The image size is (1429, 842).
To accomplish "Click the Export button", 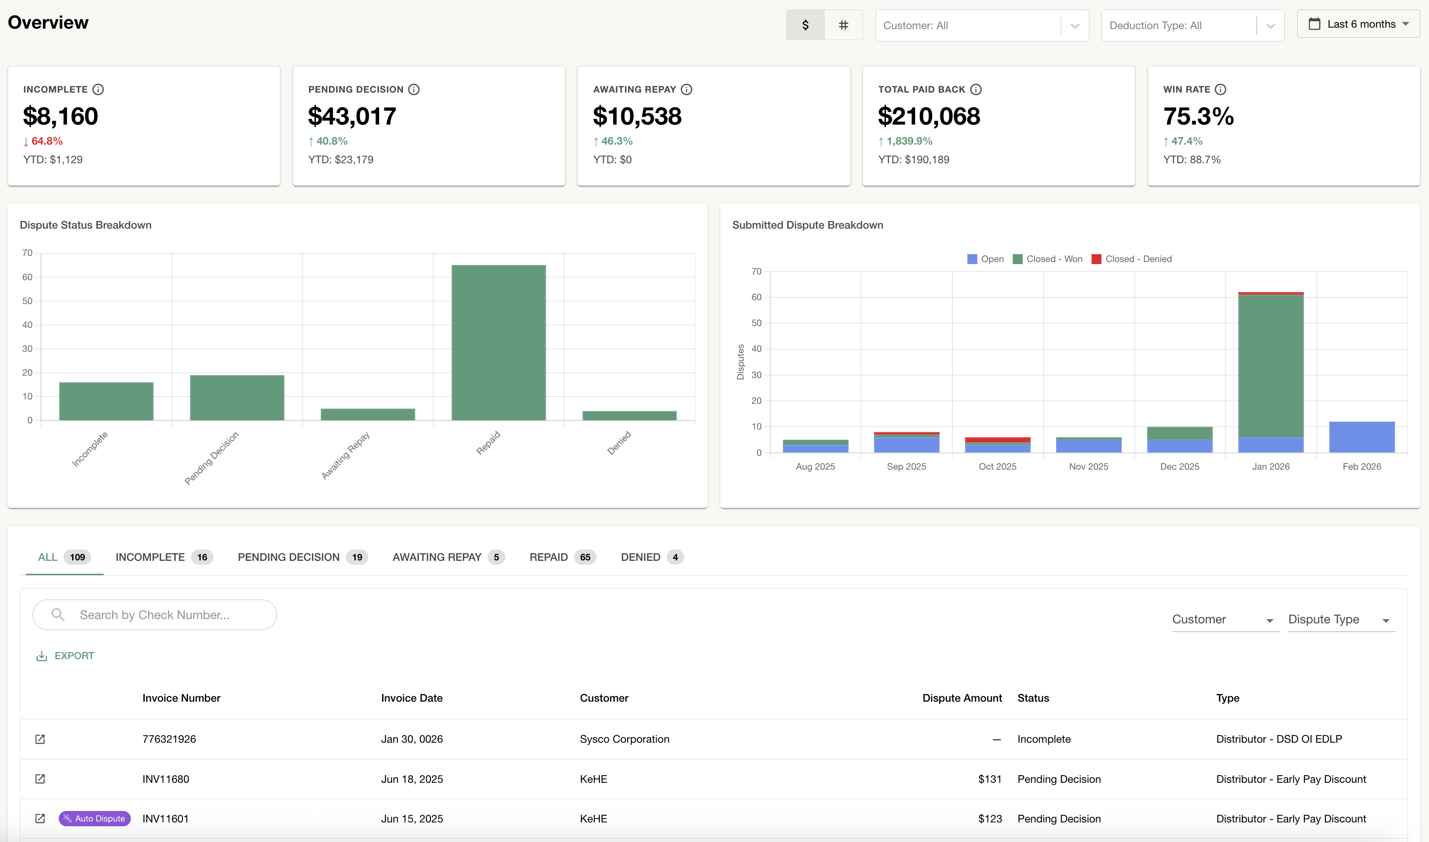I will 65,656.
